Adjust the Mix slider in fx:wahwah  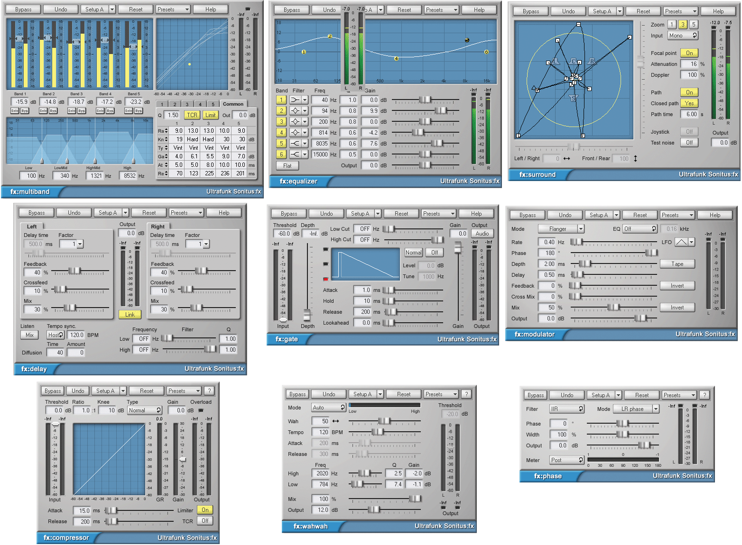click(416, 499)
